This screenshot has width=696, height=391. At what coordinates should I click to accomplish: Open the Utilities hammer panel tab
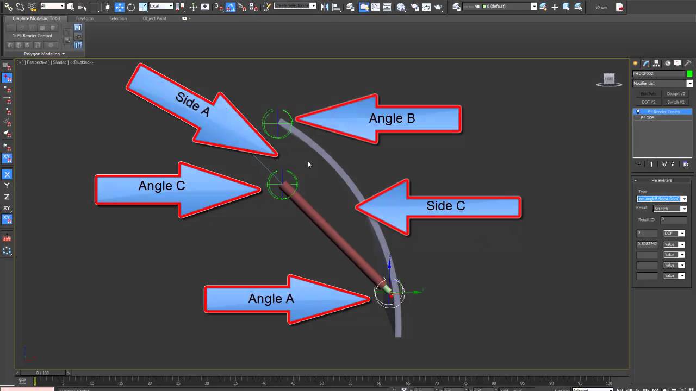[688, 64]
